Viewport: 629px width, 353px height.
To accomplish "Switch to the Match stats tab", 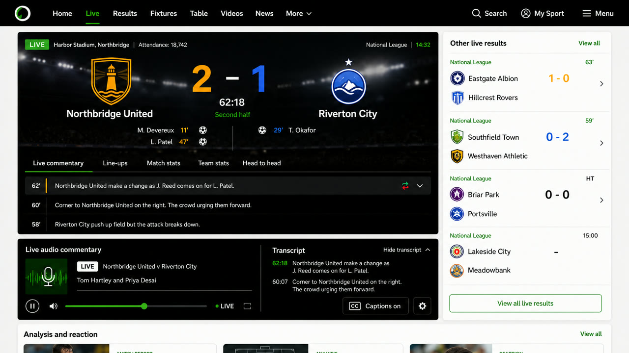I will coord(164,163).
